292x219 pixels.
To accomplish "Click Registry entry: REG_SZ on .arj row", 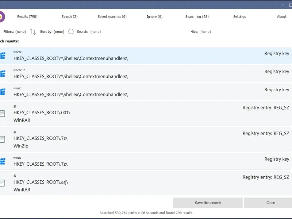I will 266,177.
